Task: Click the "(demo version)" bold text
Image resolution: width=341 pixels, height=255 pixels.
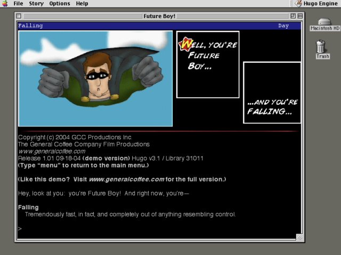Action: (106, 158)
